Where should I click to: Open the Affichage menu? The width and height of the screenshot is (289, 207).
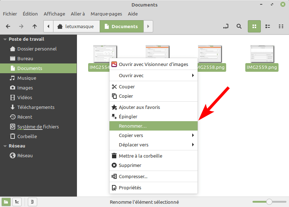coord(55,14)
